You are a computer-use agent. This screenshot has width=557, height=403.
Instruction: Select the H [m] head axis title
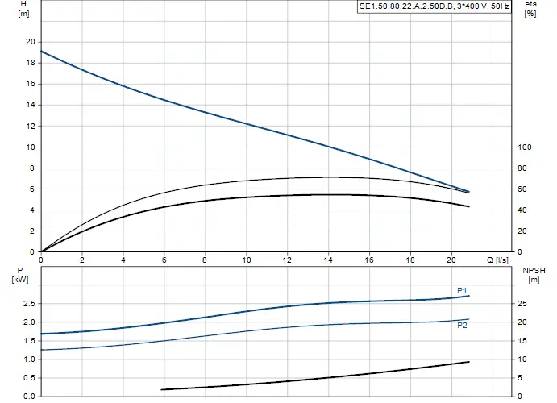point(24,9)
